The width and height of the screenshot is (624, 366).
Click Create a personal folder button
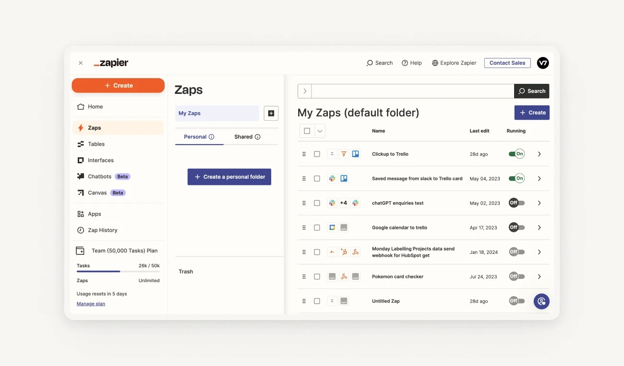(229, 177)
